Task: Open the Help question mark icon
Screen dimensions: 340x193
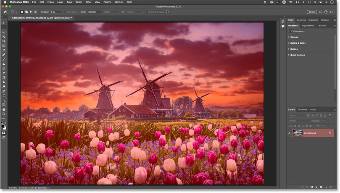Action: pyautogui.click(x=326, y=12)
